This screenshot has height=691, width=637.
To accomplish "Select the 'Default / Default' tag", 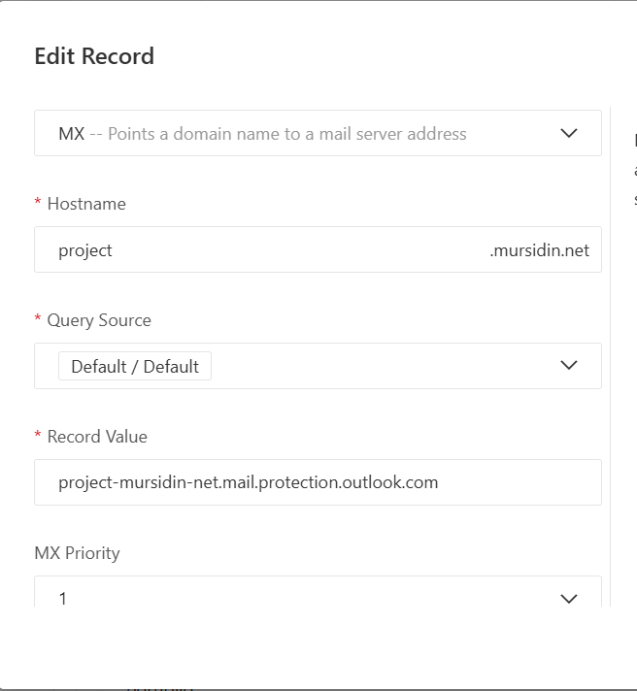I will click(x=135, y=366).
